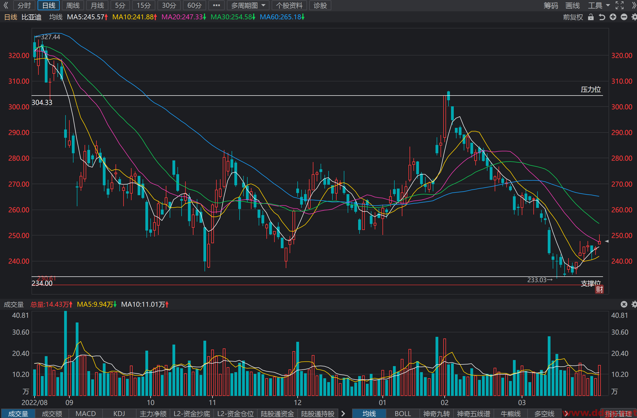This screenshot has height=418, width=637.
Task: Click MA30:254.58 moving average label
Action: coord(233,17)
